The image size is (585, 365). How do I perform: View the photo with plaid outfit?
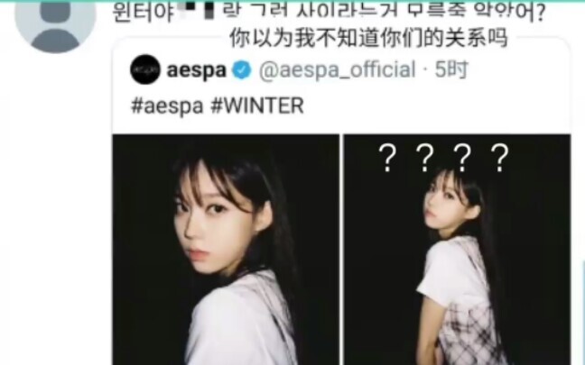457,250
